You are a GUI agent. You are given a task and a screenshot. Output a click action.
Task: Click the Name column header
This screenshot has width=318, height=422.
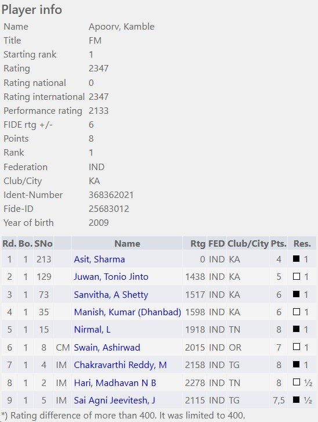127,244
